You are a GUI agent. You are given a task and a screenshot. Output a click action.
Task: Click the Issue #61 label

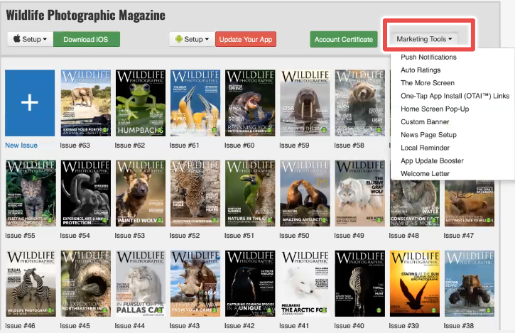[184, 145]
